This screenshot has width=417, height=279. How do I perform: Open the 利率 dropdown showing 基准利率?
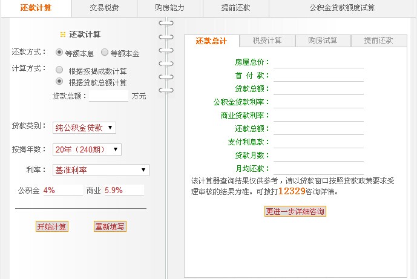pyautogui.click(x=100, y=170)
